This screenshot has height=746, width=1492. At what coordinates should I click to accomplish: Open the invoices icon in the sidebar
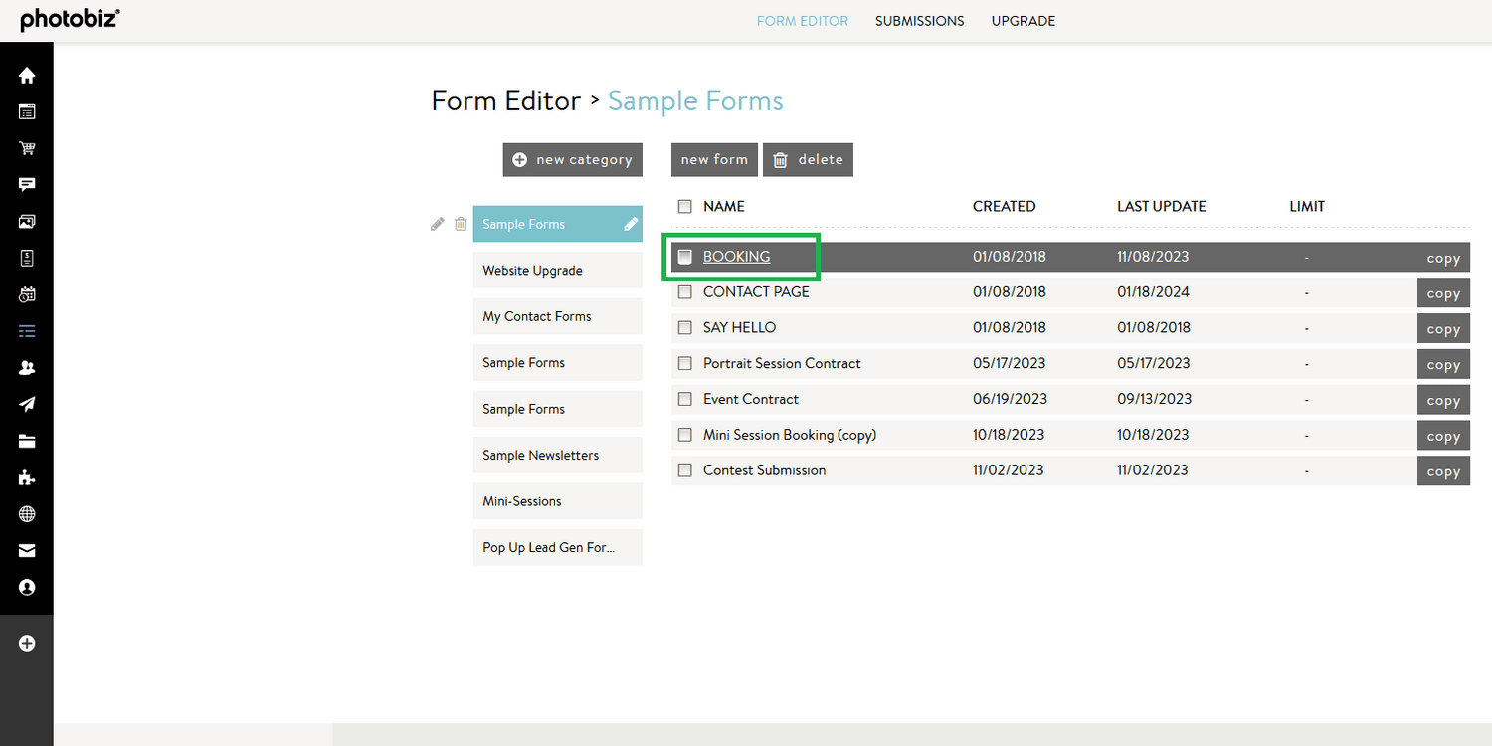pyautogui.click(x=27, y=258)
